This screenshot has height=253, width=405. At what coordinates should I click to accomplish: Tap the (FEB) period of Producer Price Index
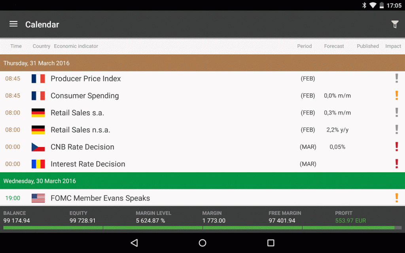point(308,79)
